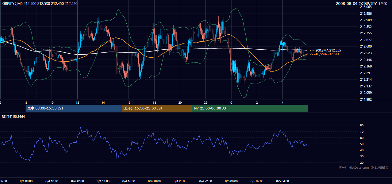The width and height of the screenshot is (392, 184).
Task: Click the '8/4 08:00' bottom time label
Action: coord(26,181)
